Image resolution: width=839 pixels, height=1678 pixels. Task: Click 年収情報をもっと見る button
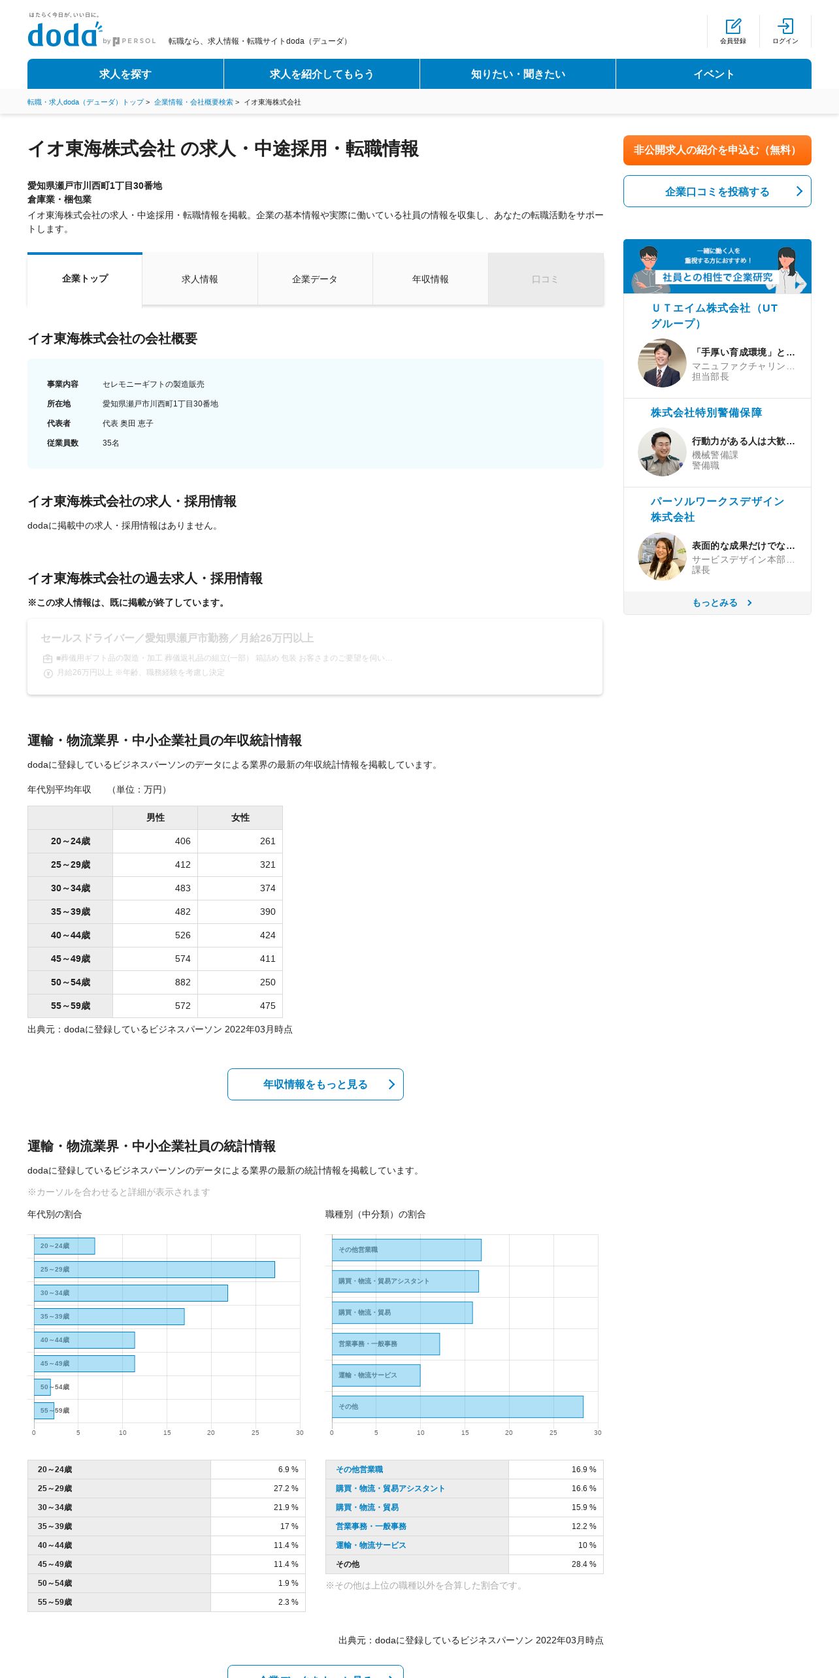316,1084
